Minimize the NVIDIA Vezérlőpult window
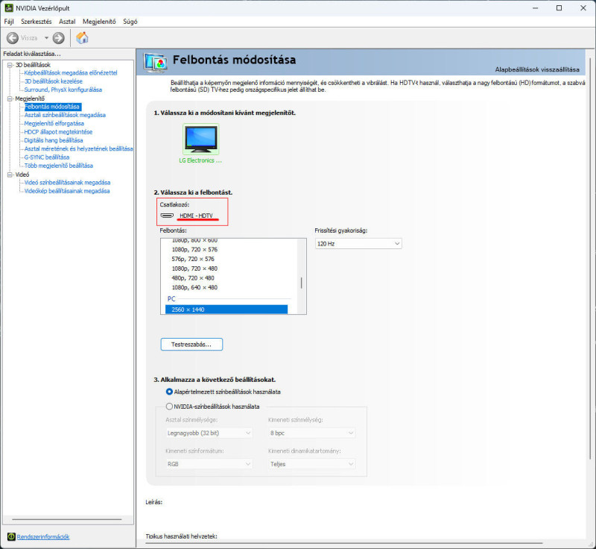The height and width of the screenshot is (549, 596). coord(536,8)
